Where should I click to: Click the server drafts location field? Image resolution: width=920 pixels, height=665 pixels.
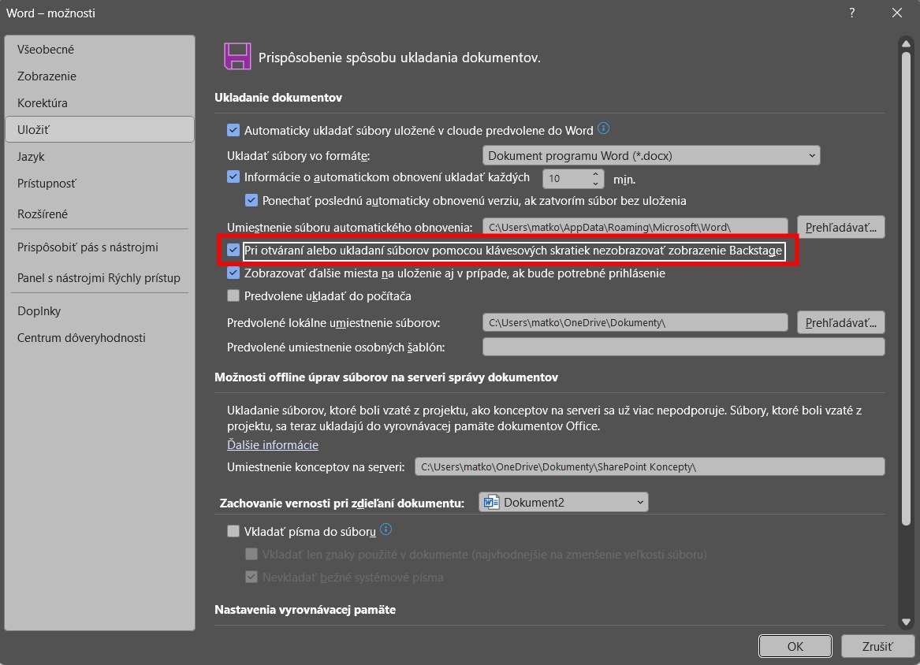[x=650, y=466]
